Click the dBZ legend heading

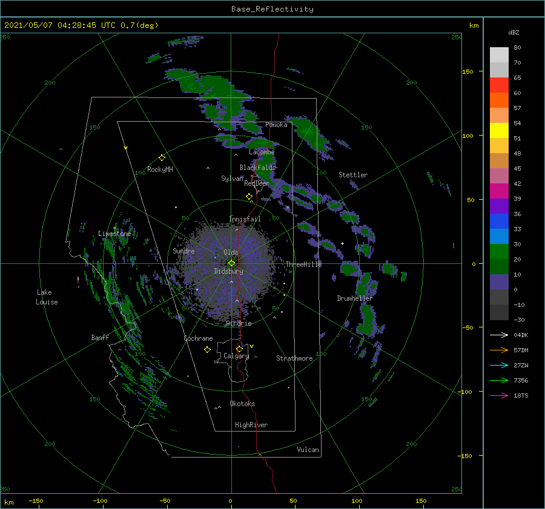(x=514, y=33)
